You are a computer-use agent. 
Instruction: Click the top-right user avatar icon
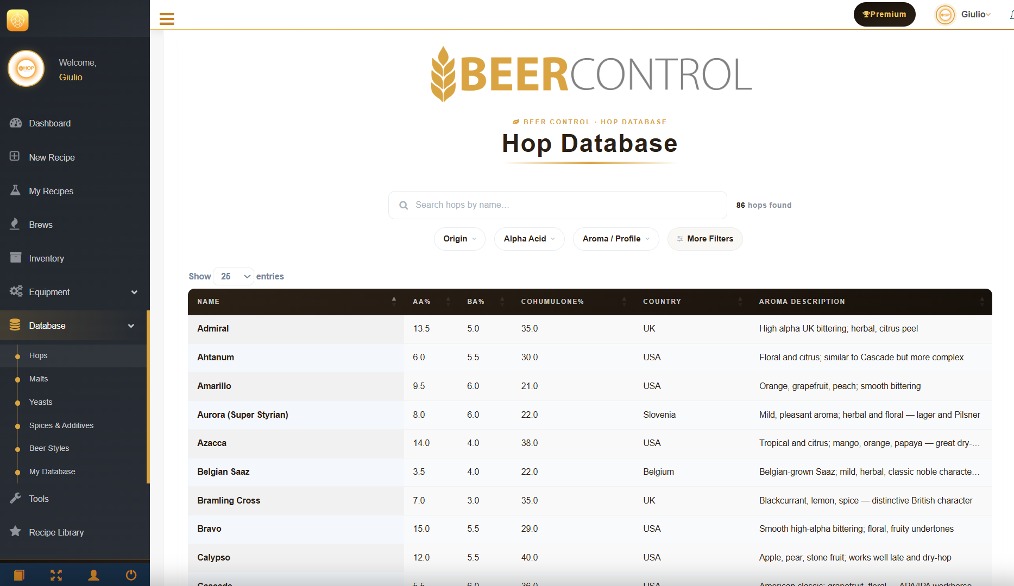click(945, 15)
